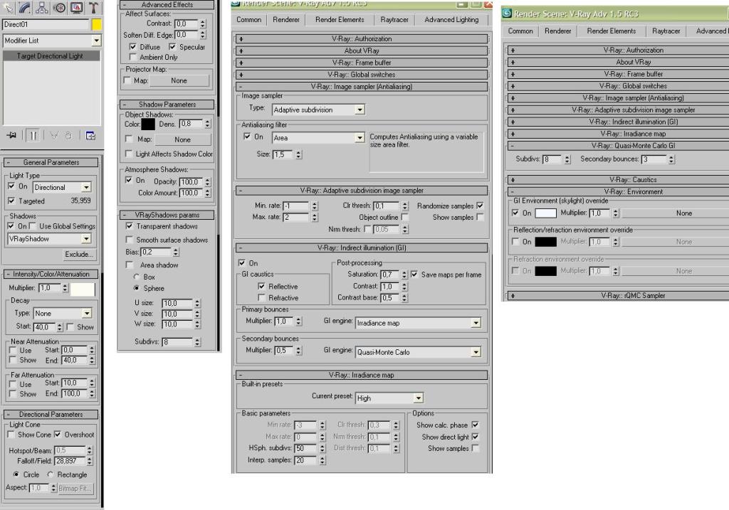Screen dimensions: 729x510
Task: Click Remove Modifier trash icon
Action: coord(68,135)
